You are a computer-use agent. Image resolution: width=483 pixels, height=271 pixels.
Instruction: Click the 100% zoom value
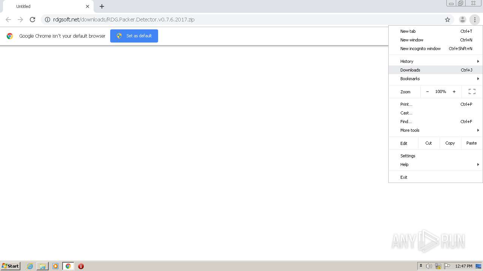(x=440, y=91)
